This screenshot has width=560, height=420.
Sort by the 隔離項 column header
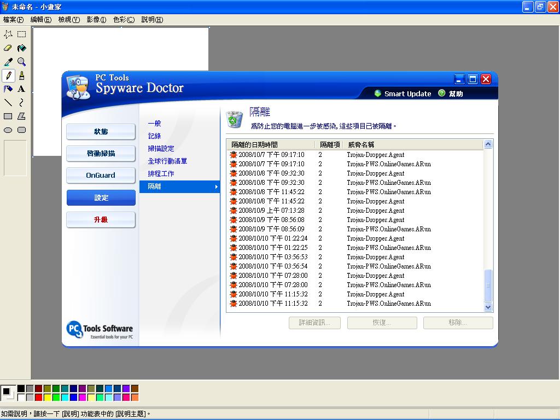[329, 144]
